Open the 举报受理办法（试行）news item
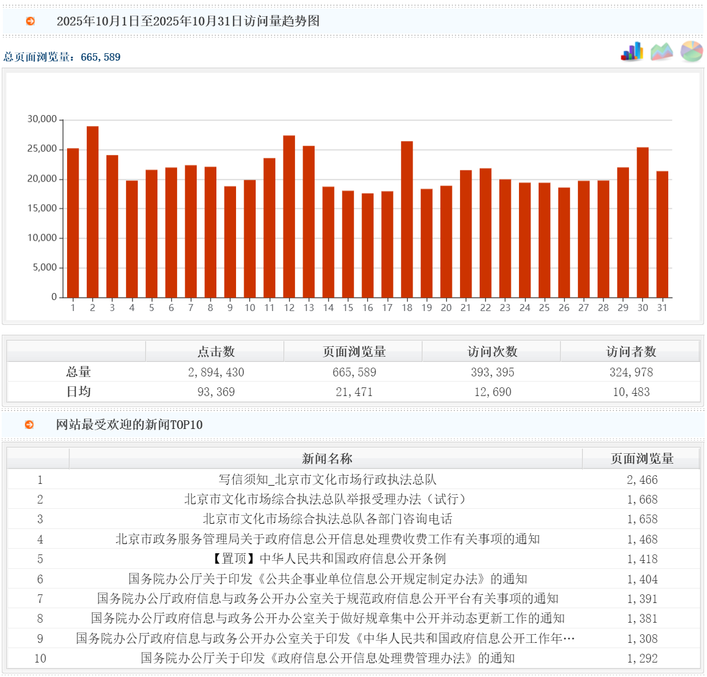 326,500
